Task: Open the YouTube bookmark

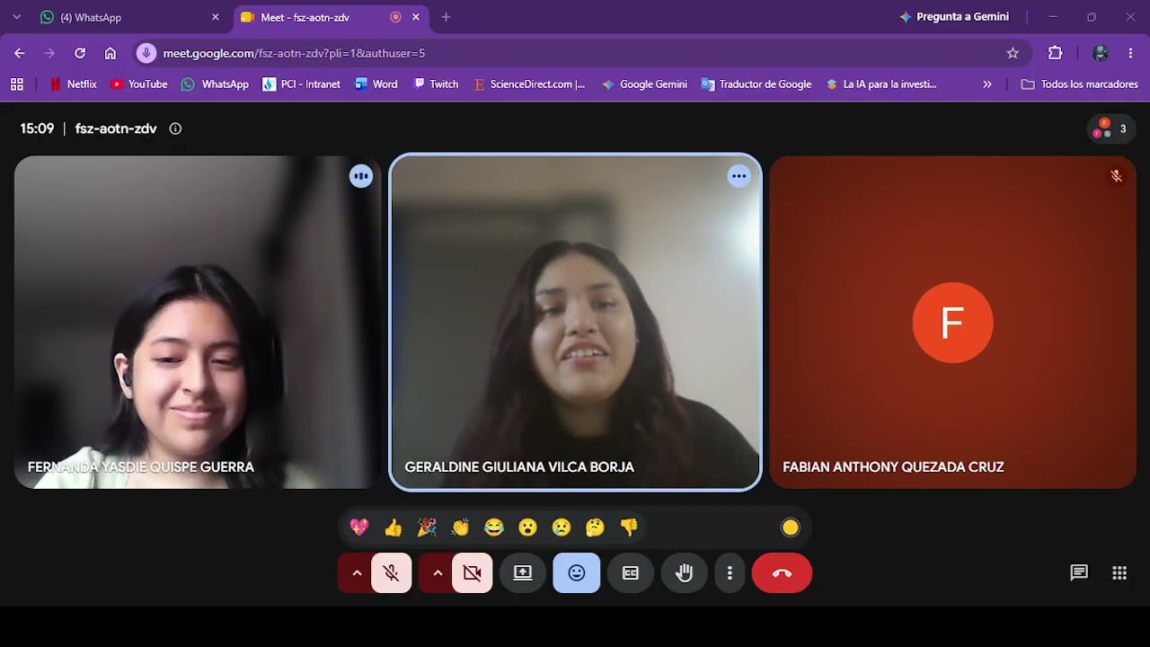Action: pos(139,84)
